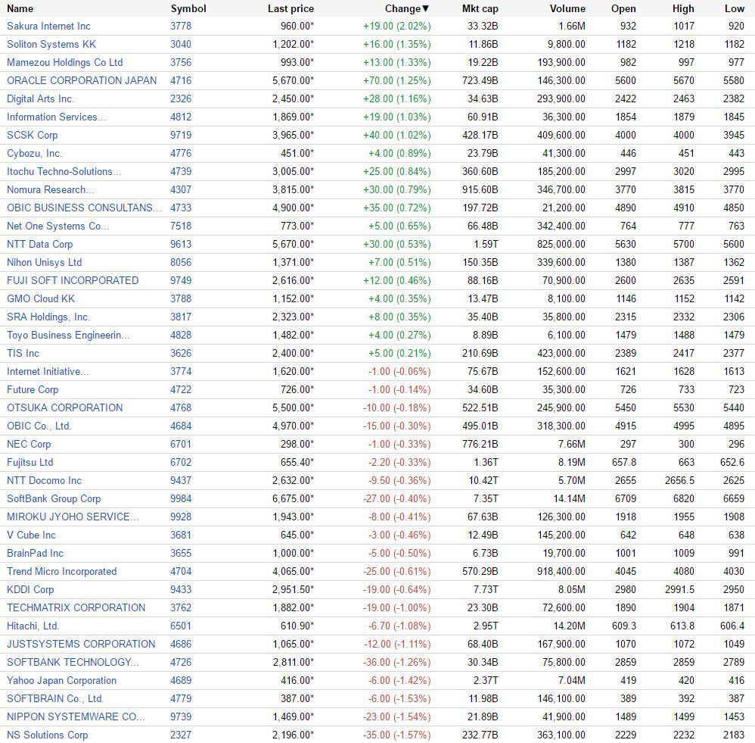The height and width of the screenshot is (743, 755).
Task: Click ticker symbol 6501
Action: pyautogui.click(x=181, y=626)
